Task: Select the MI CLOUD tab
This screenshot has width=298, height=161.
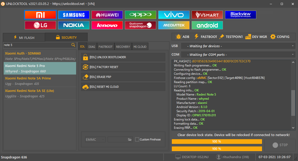Action: pyautogui.click(x=140, y=47)
